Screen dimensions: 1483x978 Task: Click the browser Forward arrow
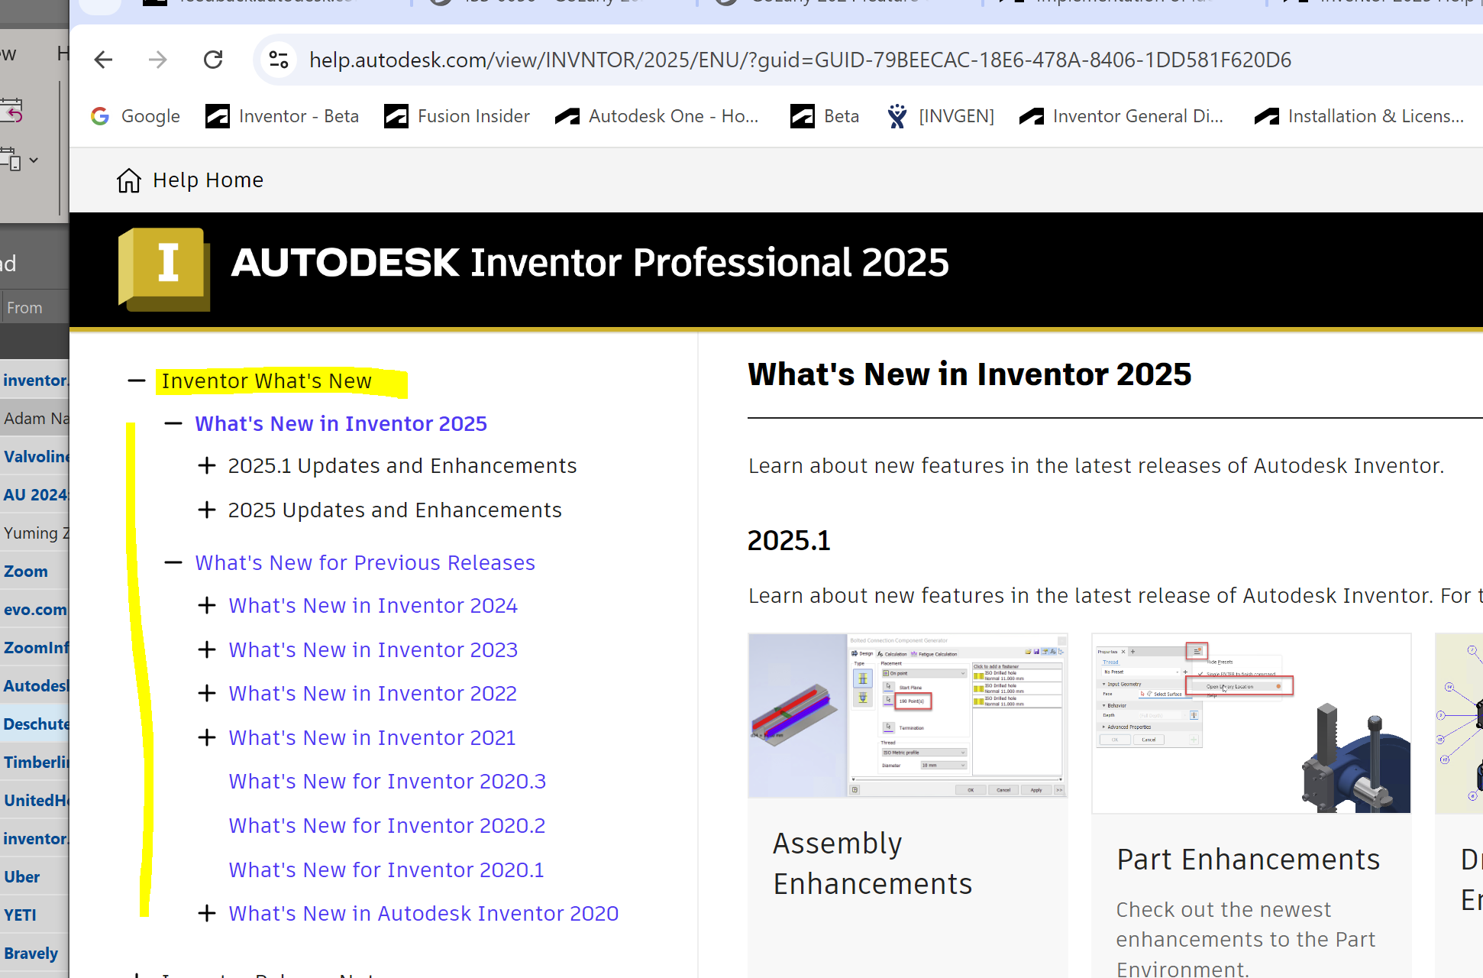click(x=158, y=60)
